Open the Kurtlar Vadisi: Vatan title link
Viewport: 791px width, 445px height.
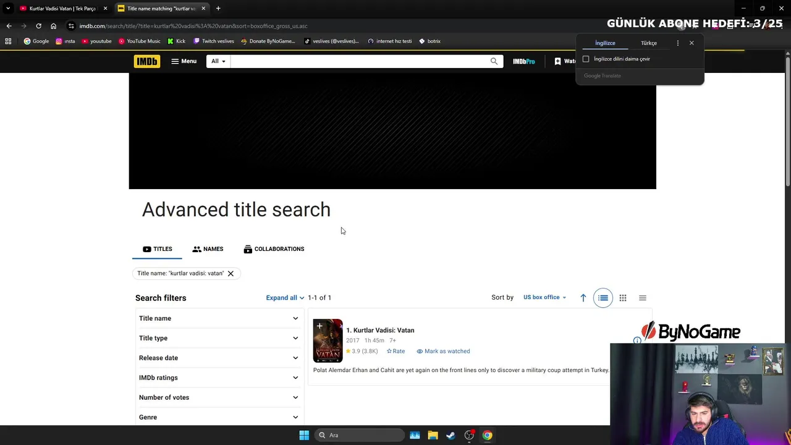(380, 330)
